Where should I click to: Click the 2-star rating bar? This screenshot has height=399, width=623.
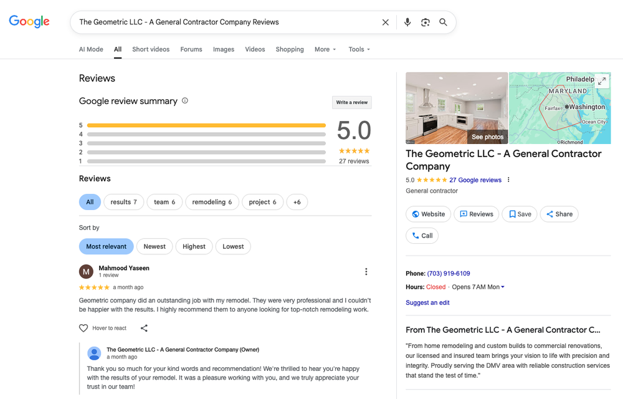[206, 152]
